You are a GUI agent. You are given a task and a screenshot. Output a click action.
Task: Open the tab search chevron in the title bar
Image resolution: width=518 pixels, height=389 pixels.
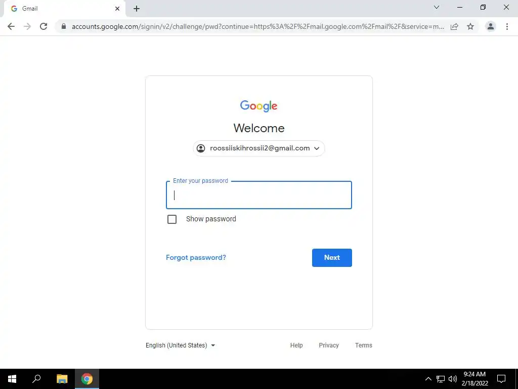[x=437, y=7]
